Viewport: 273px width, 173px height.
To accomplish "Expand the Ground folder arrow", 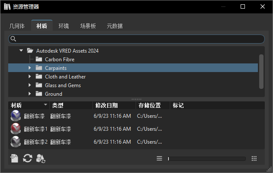I will click(30, 94).
